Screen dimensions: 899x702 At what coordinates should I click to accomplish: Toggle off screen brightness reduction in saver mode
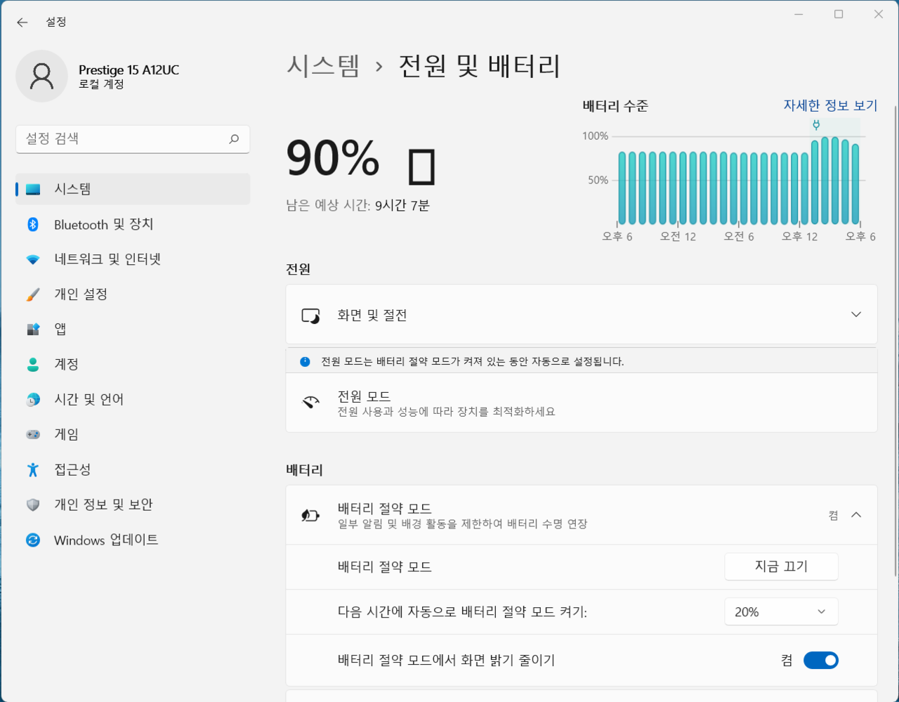pos(820,661)
